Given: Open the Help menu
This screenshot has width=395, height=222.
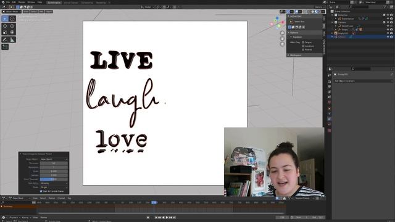Looking at the screenshot, I should [39, 2].
